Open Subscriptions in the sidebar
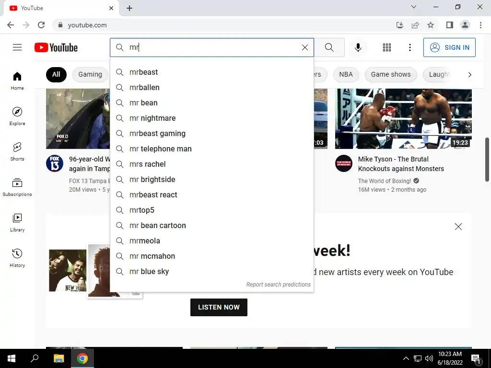 point(17,187)
